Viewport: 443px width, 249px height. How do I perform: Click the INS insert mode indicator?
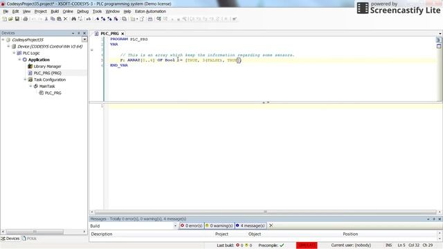(389, 246)
